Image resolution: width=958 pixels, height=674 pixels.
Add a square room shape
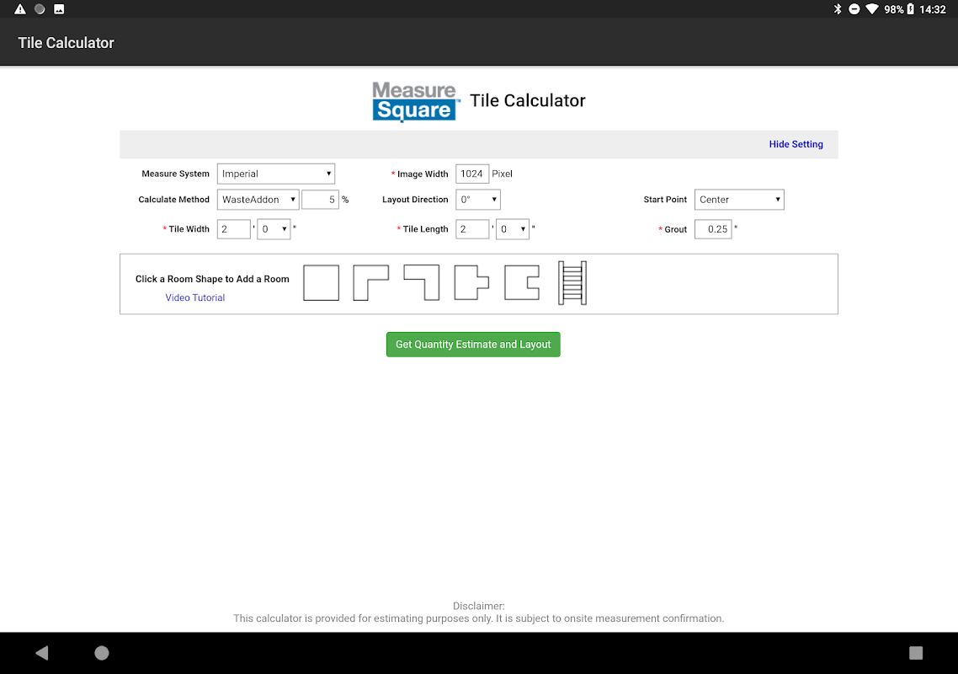pyautogui.click(x=322, y=282)
